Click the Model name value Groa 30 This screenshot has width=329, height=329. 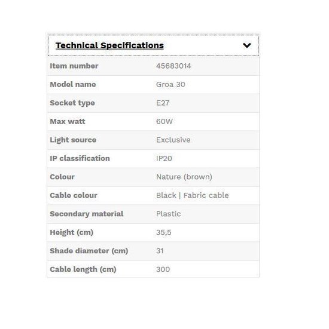pyautogui.click(x=170, y=85)
